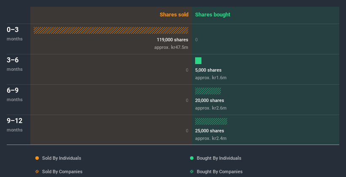The width and height of the screenshot is (346, 177).
Task: Click the zero sold value in 6–9 months row
Action: click(187, 100)
